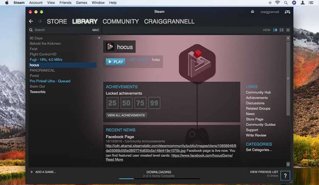This screenshot has width=319, height=185.
Task: Select Fugl downloading entry
Action: pos(46,60)
